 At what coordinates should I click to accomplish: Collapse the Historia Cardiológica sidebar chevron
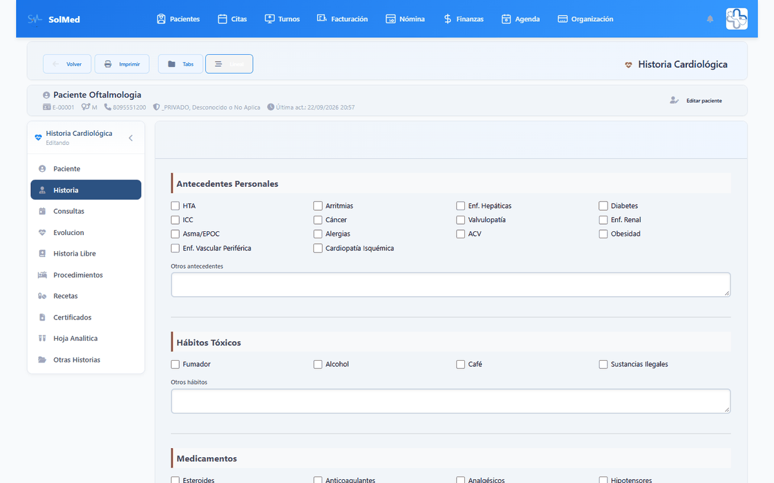tap(131, 138)
